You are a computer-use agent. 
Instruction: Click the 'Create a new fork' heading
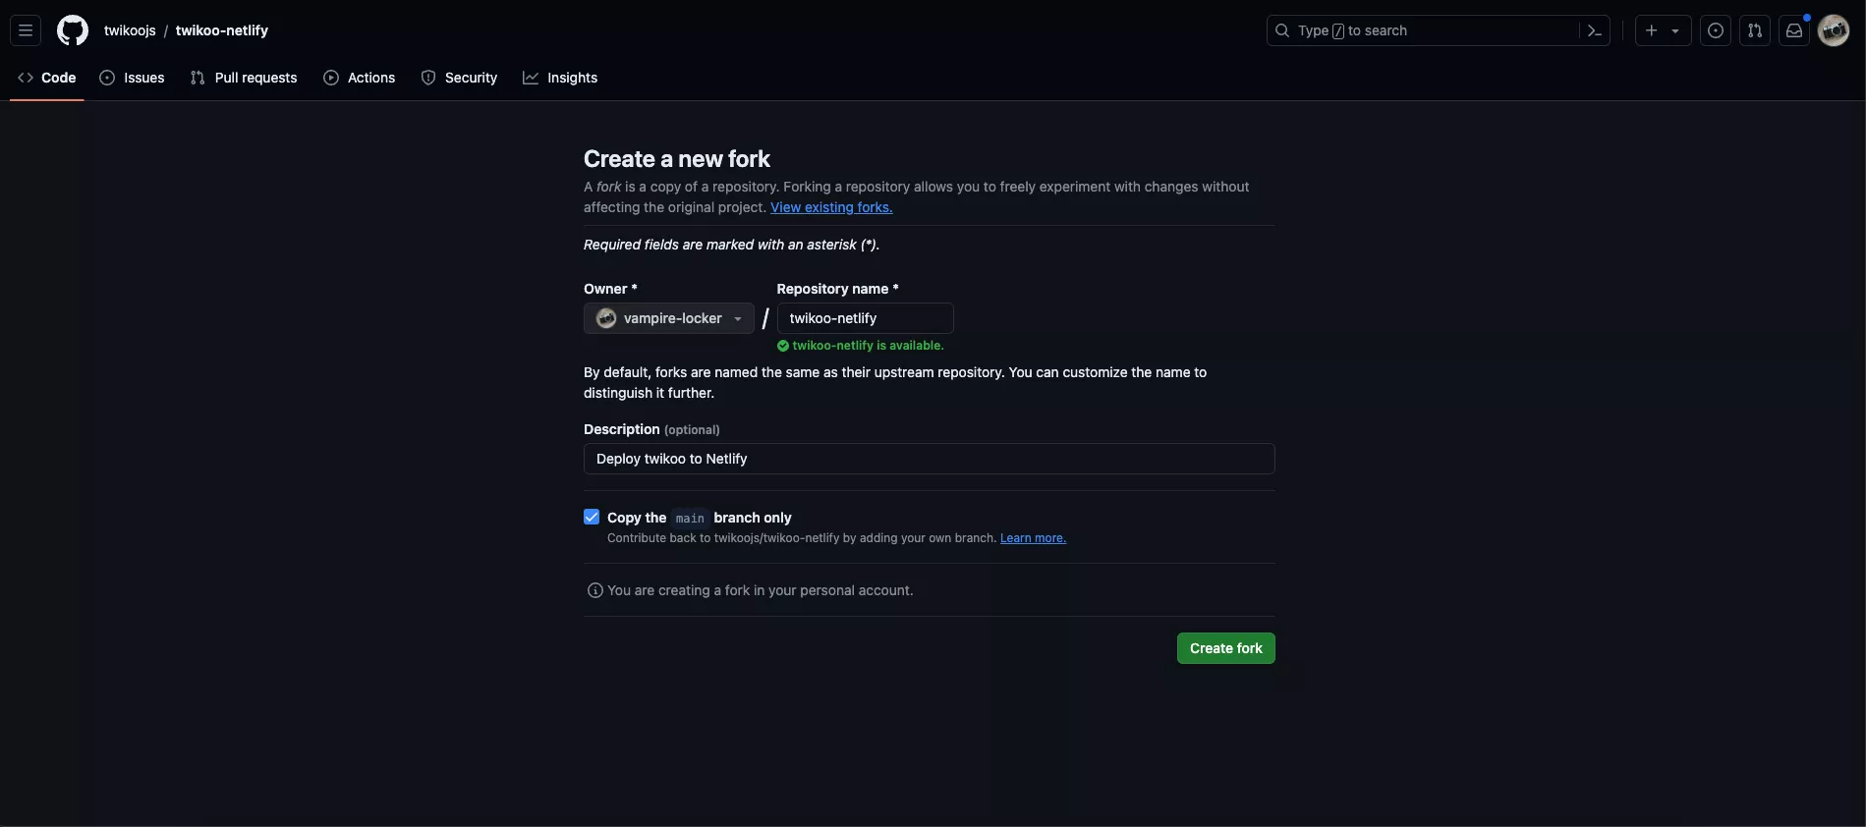[676, 159]
